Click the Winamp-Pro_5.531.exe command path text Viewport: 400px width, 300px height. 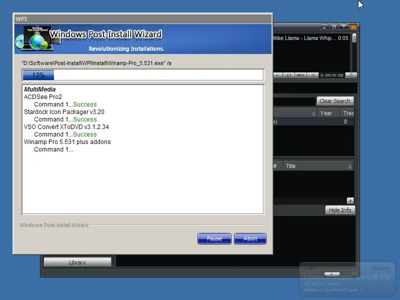click(96, 63)
